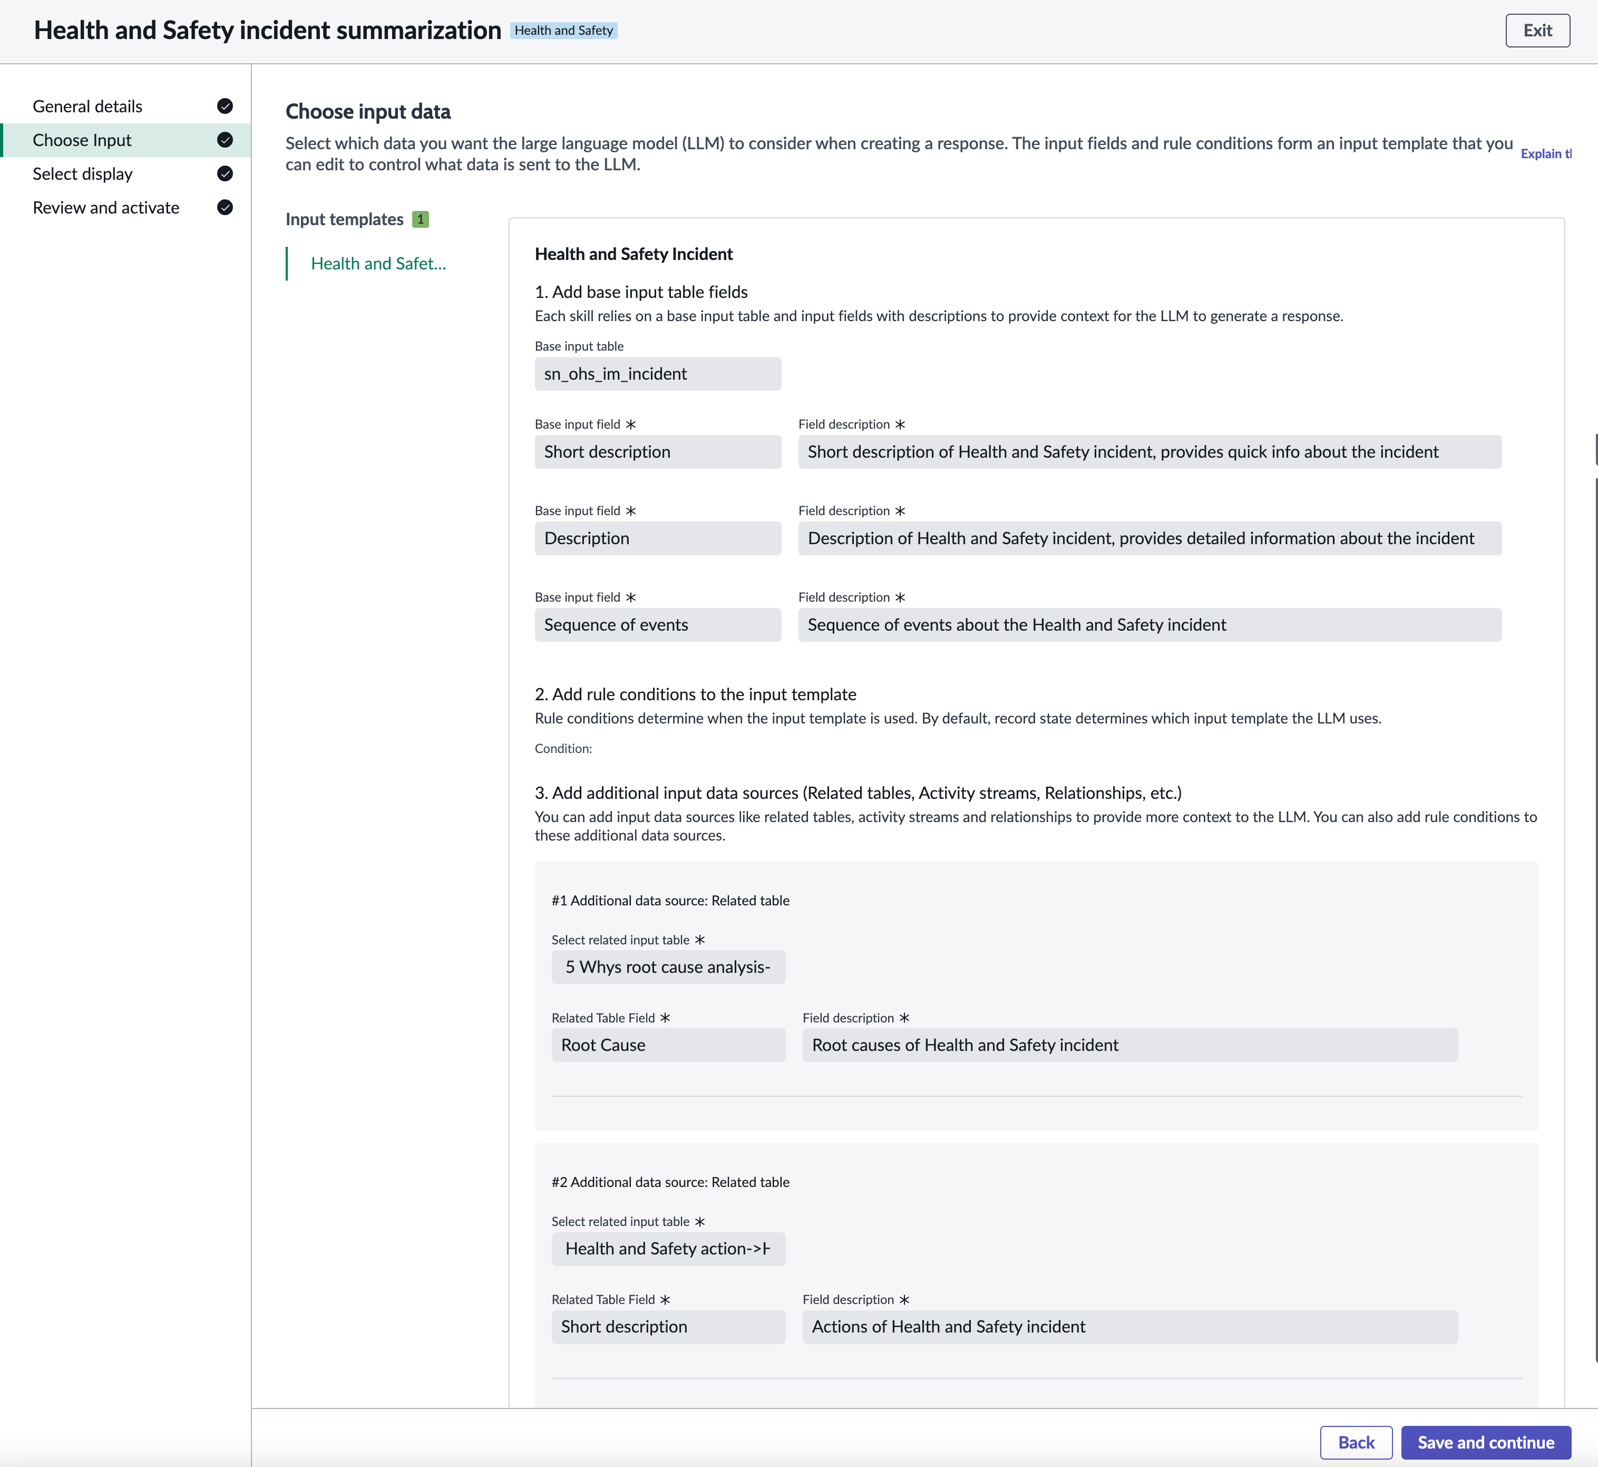Open the Description base input field
Screen dimensions: 1598x1467
658,538
